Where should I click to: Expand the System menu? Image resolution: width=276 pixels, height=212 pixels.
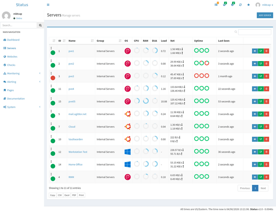(x=22, y=107)
